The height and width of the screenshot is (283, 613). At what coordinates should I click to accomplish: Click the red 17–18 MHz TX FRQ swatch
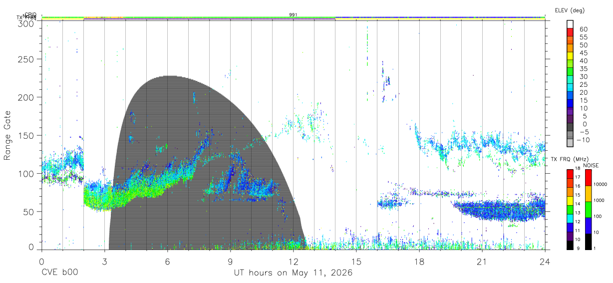tap(570, 174)
